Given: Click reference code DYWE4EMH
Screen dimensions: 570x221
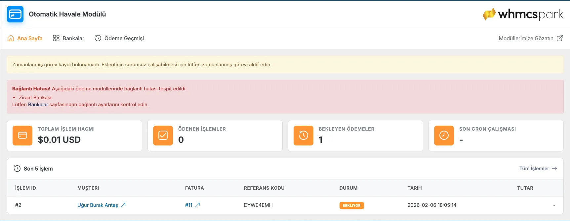Looking at the screenshot, I should (x=258, y=205).
